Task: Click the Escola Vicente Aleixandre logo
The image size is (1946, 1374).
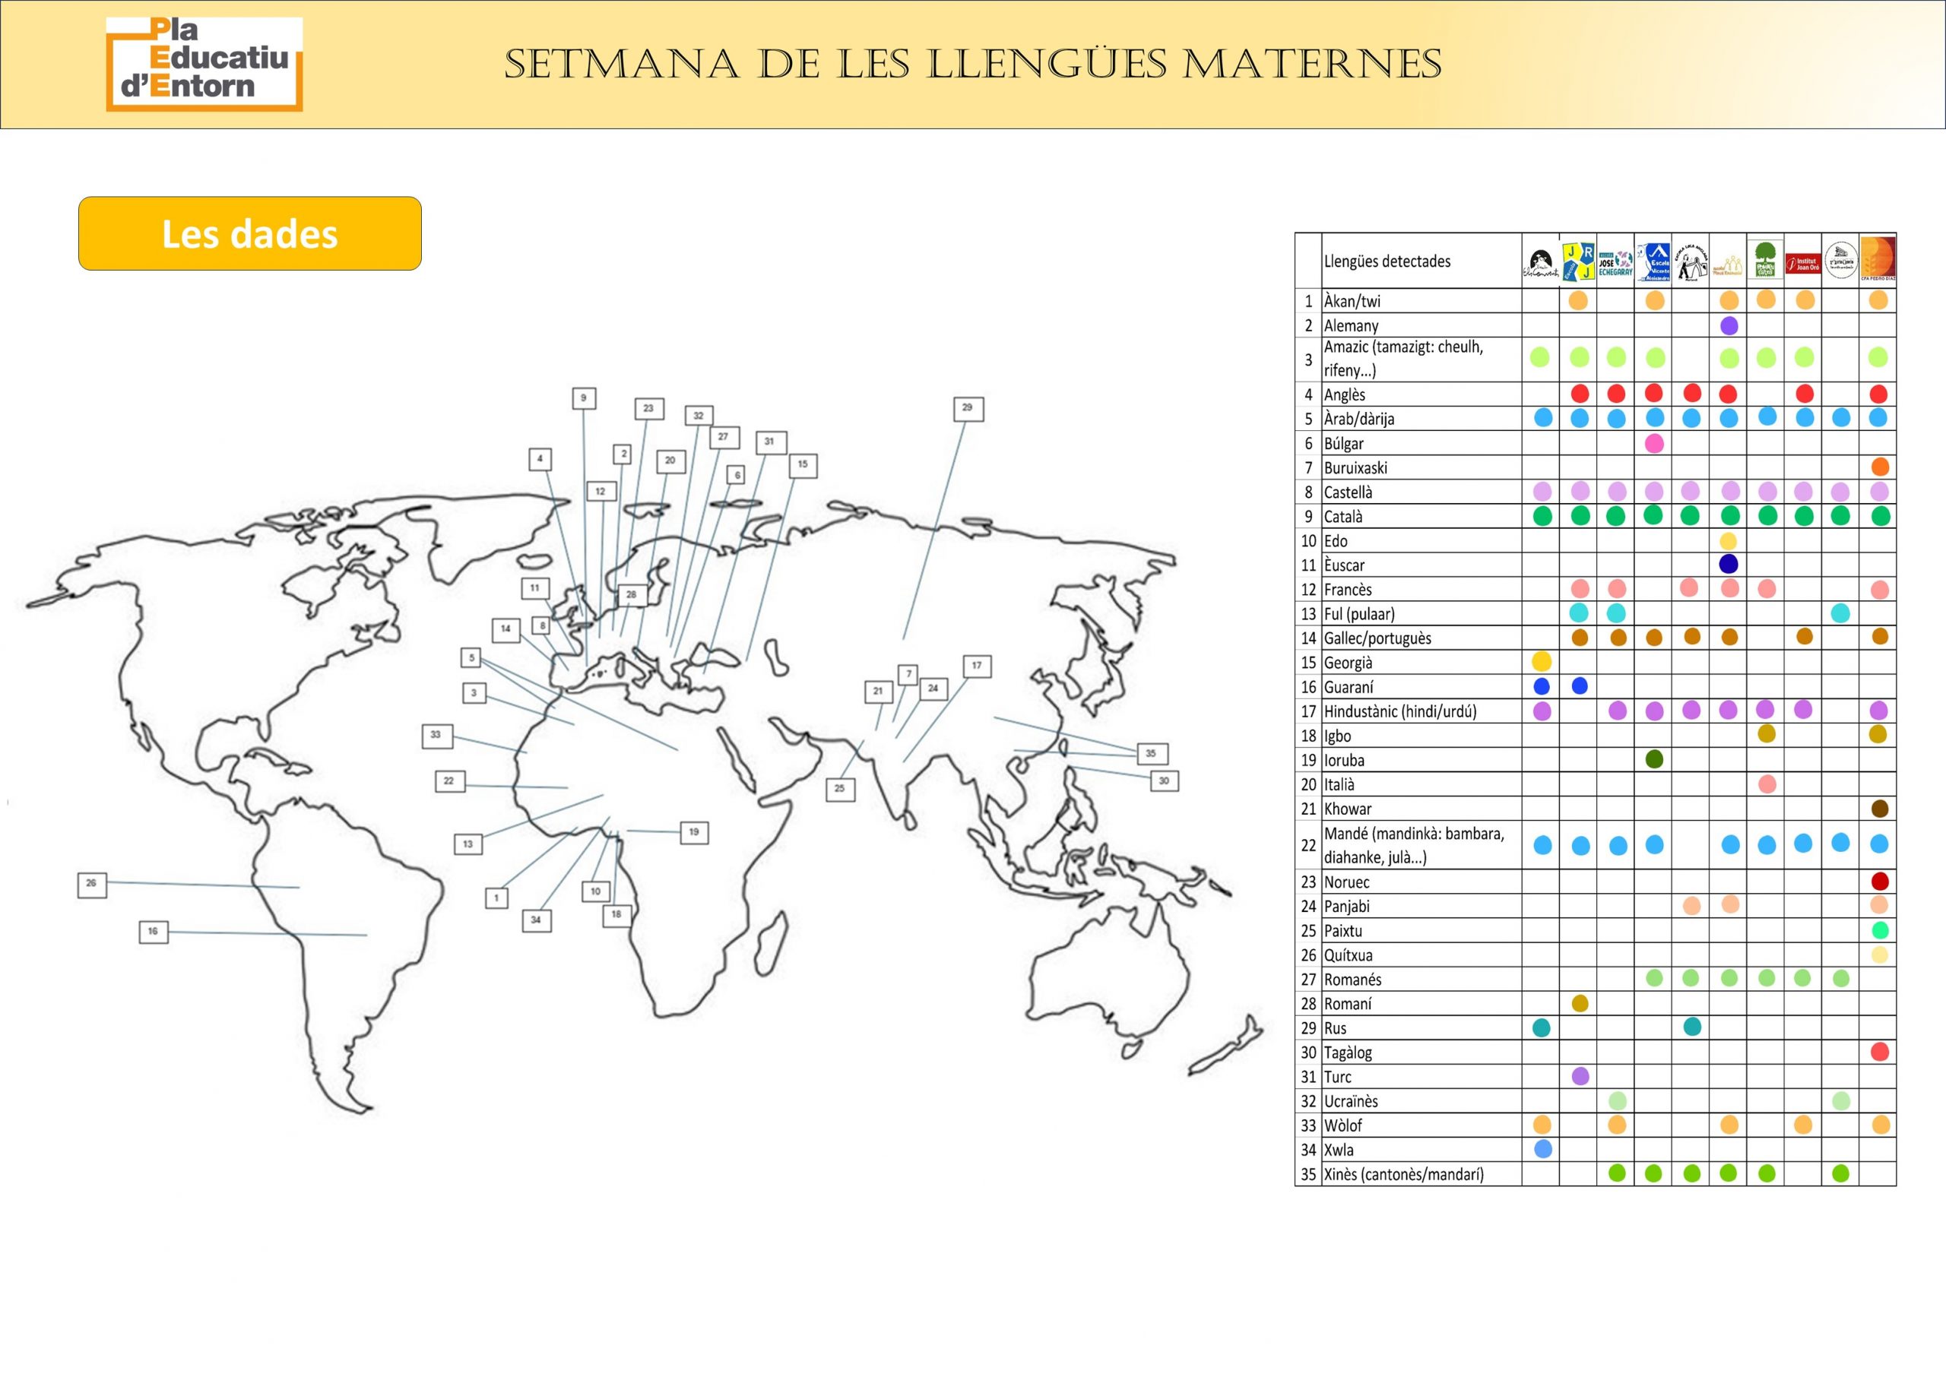Action: pyautogui.click(x=1653, y=261)
